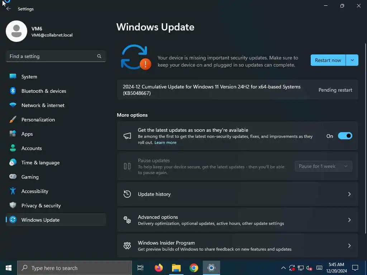
Task: Open the notification center icon
Action: tap(355, 268)
